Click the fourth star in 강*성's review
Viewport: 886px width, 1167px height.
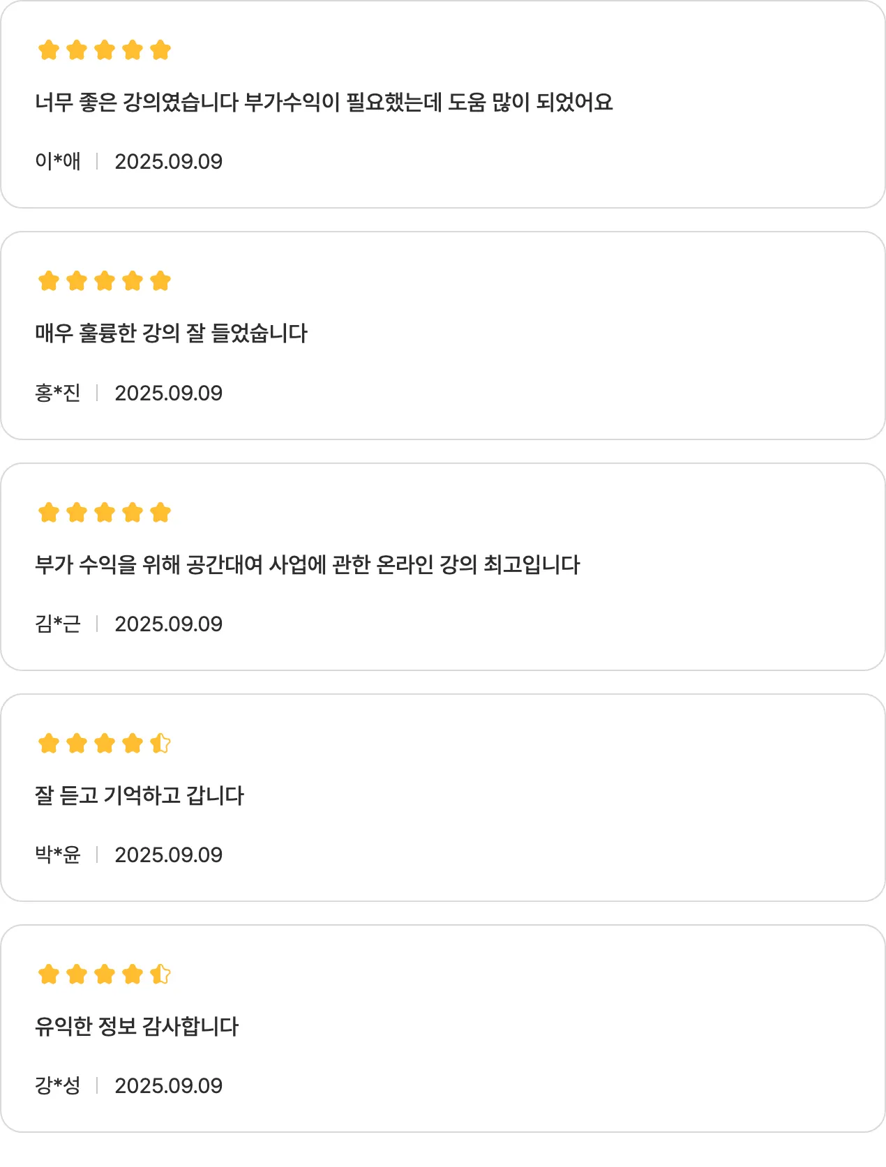(133, 974)
